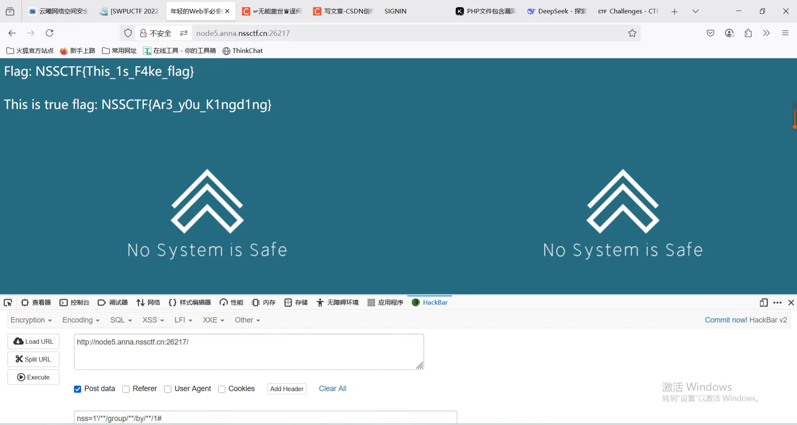797x425 pixels.
Task: Open the 火狐官方站点 bookmark folder
Action: [30, 51]
